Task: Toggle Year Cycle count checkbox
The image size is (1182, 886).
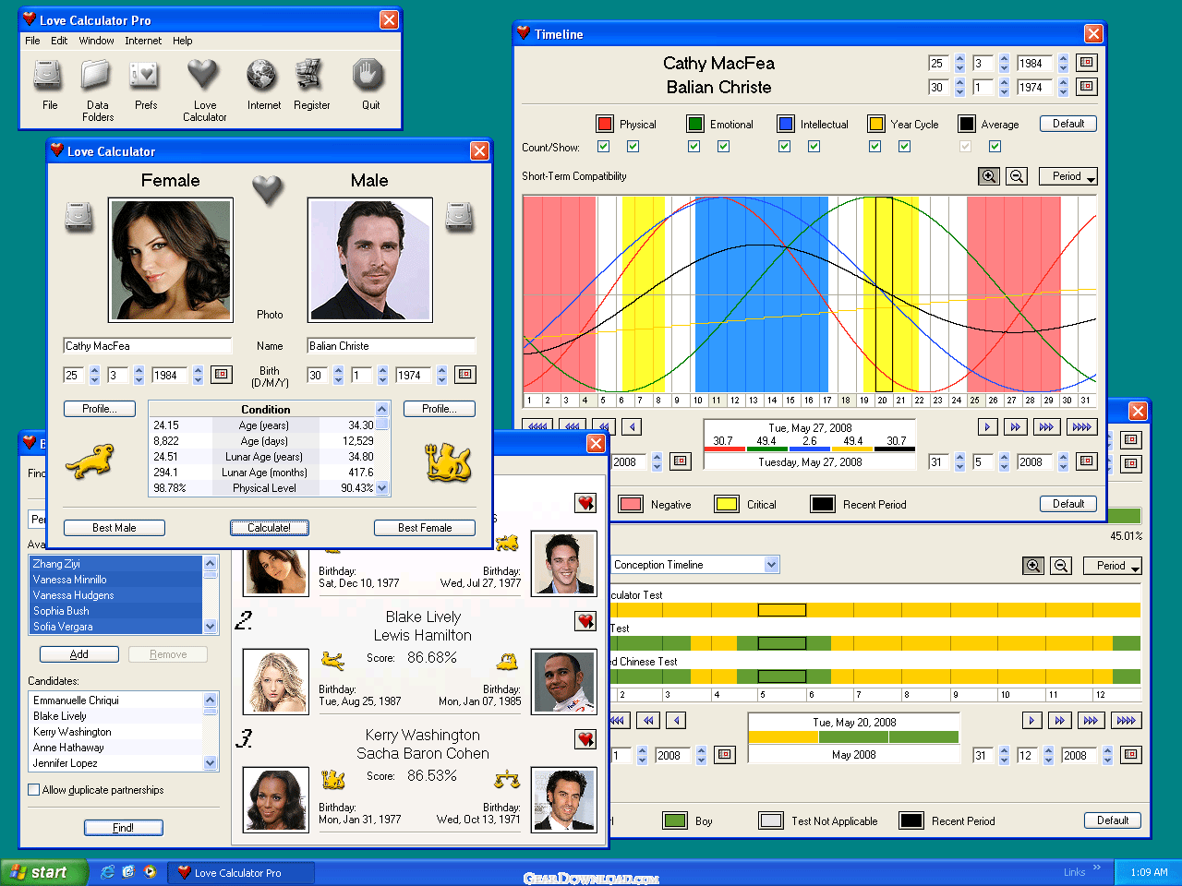Action: tap(874, 146)
